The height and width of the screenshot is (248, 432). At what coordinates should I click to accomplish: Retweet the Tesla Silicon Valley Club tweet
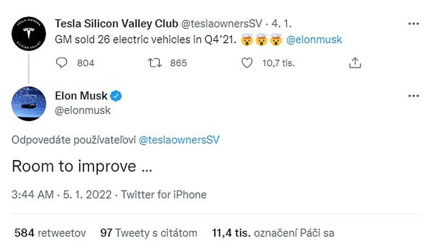(x=155, y=63)
